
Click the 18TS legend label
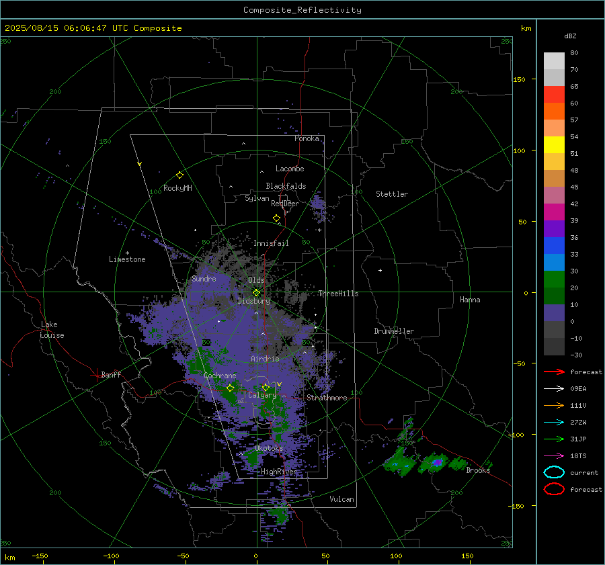[x=578, y=456]
